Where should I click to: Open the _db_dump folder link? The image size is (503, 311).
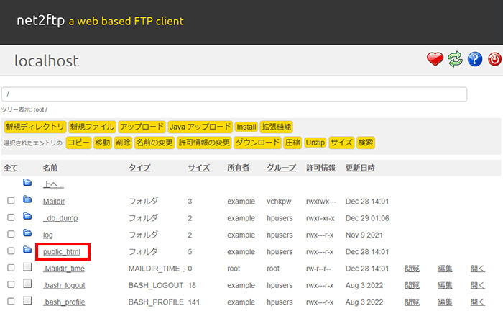tap(60, 217)
